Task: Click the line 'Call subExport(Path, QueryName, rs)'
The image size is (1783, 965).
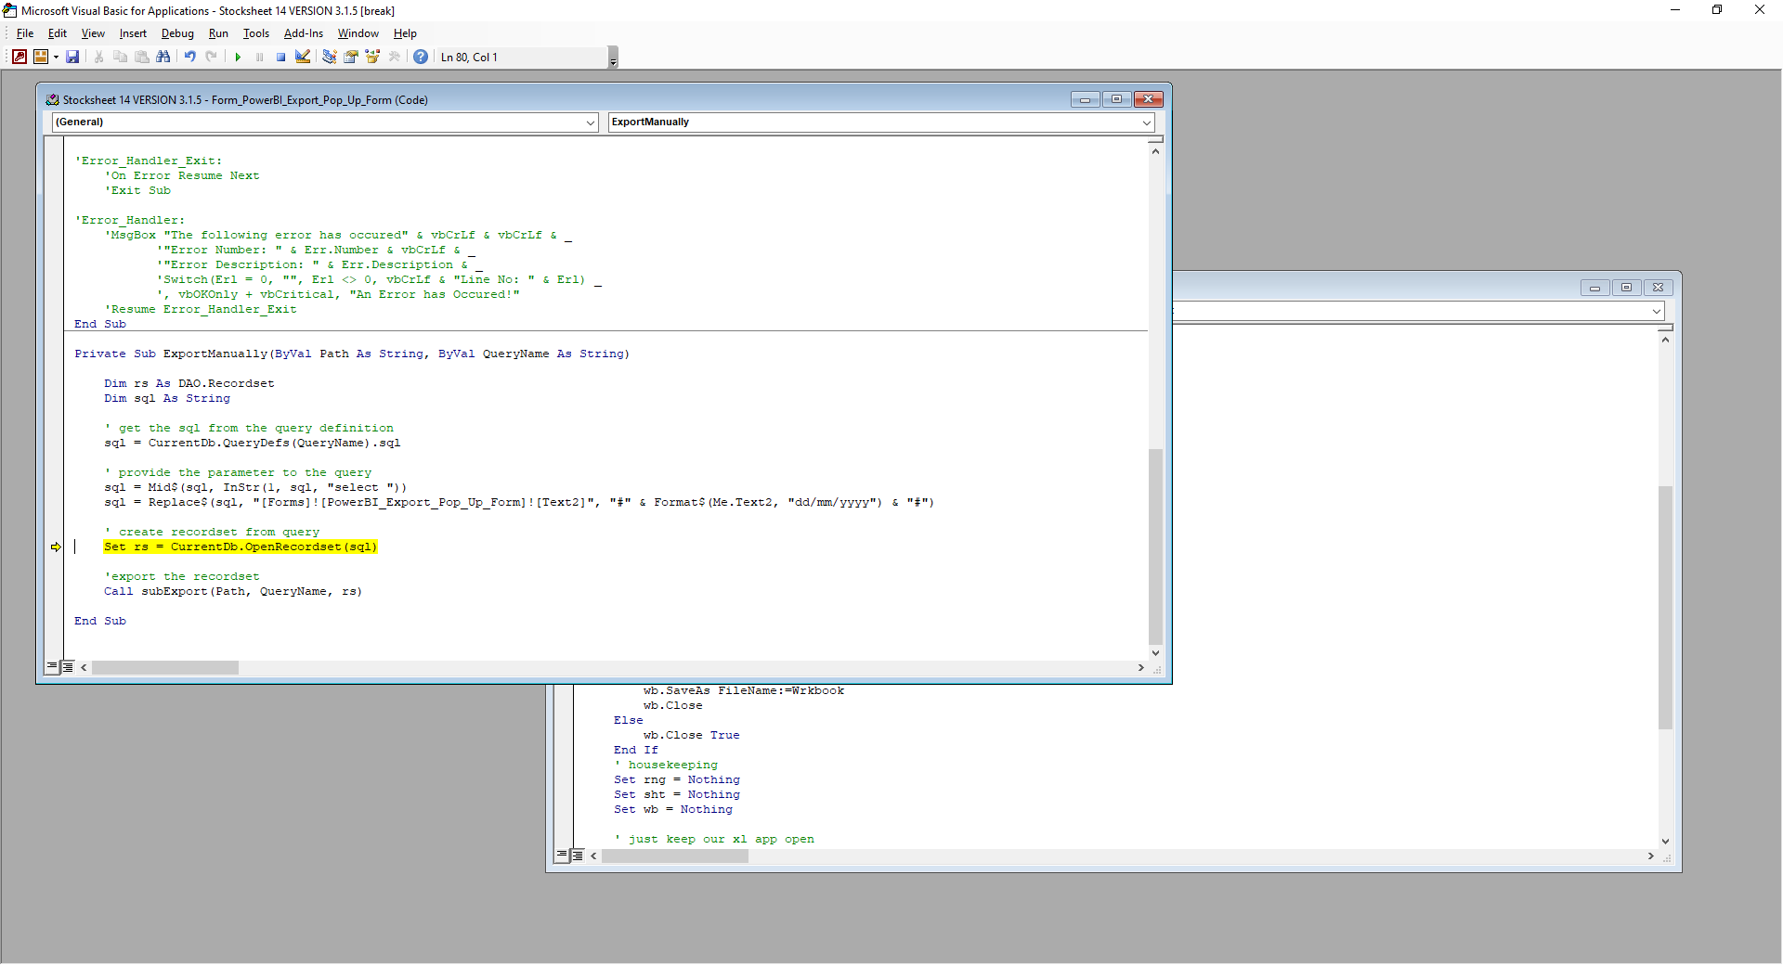Action: (x=233, y=591)
